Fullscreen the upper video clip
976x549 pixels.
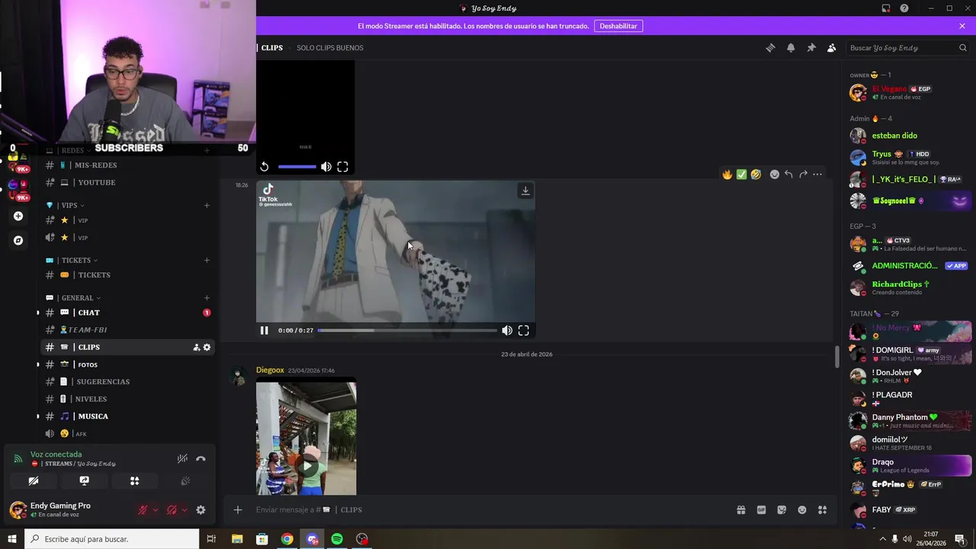[342, 167]
